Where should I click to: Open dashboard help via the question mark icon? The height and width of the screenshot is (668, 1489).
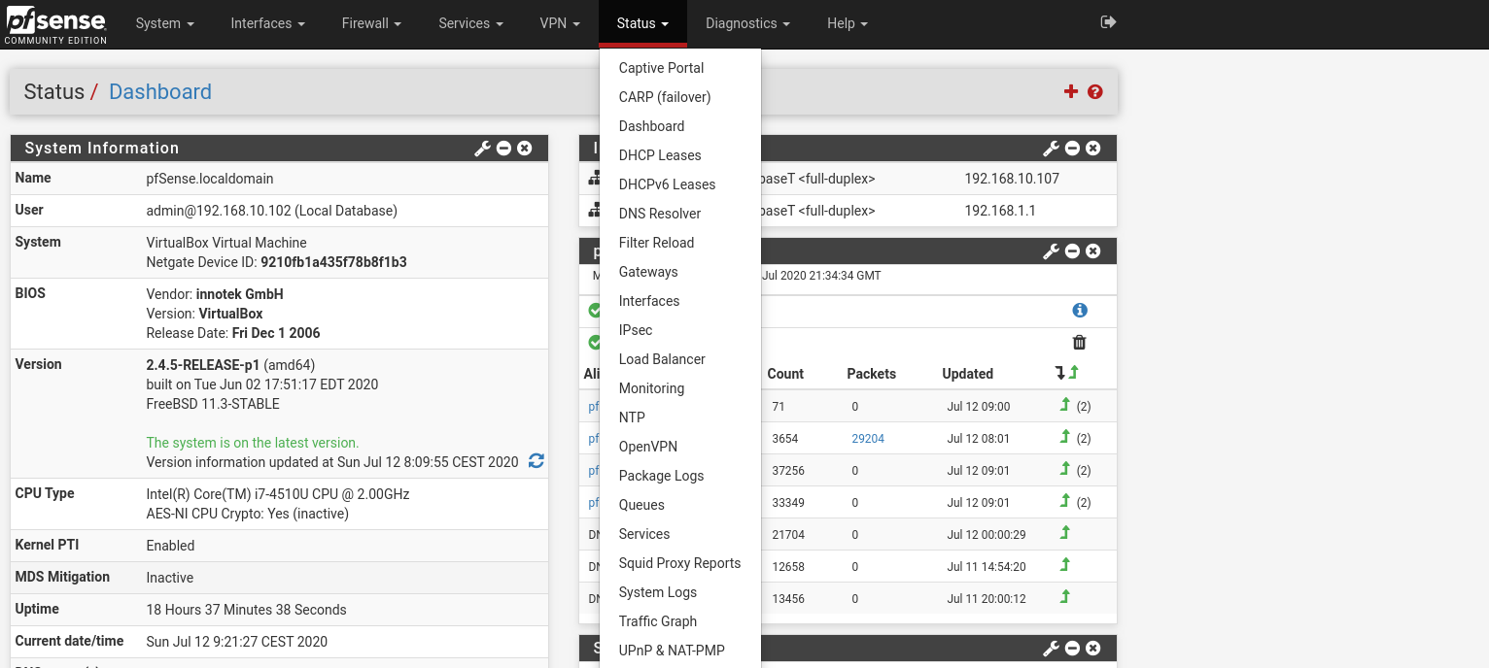tap(1095, 91)
